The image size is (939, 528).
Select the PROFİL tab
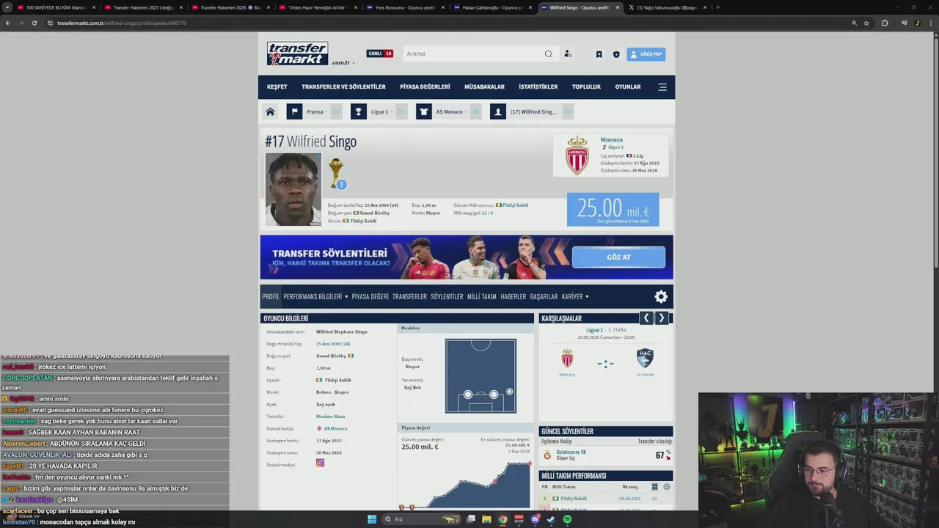tap(271, 296)
